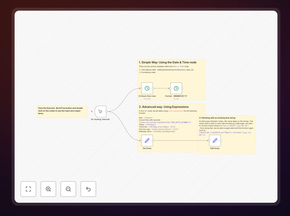
Task: Click the "Set times" node label
Action: click(x=147, y=148)
